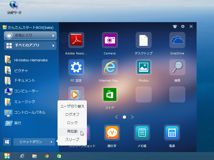The image size is (214, 160).
Task: Launch the Camera app
Action: pyautogui.click(x=110, y=40)
